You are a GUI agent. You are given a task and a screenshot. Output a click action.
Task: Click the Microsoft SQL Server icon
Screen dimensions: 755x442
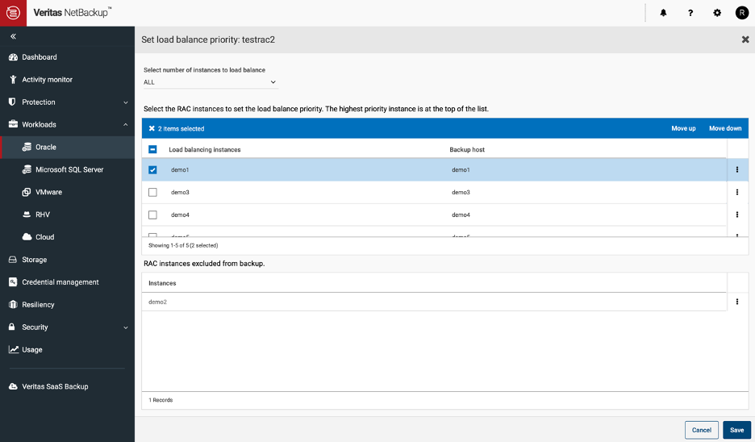(x=27, y=169)
